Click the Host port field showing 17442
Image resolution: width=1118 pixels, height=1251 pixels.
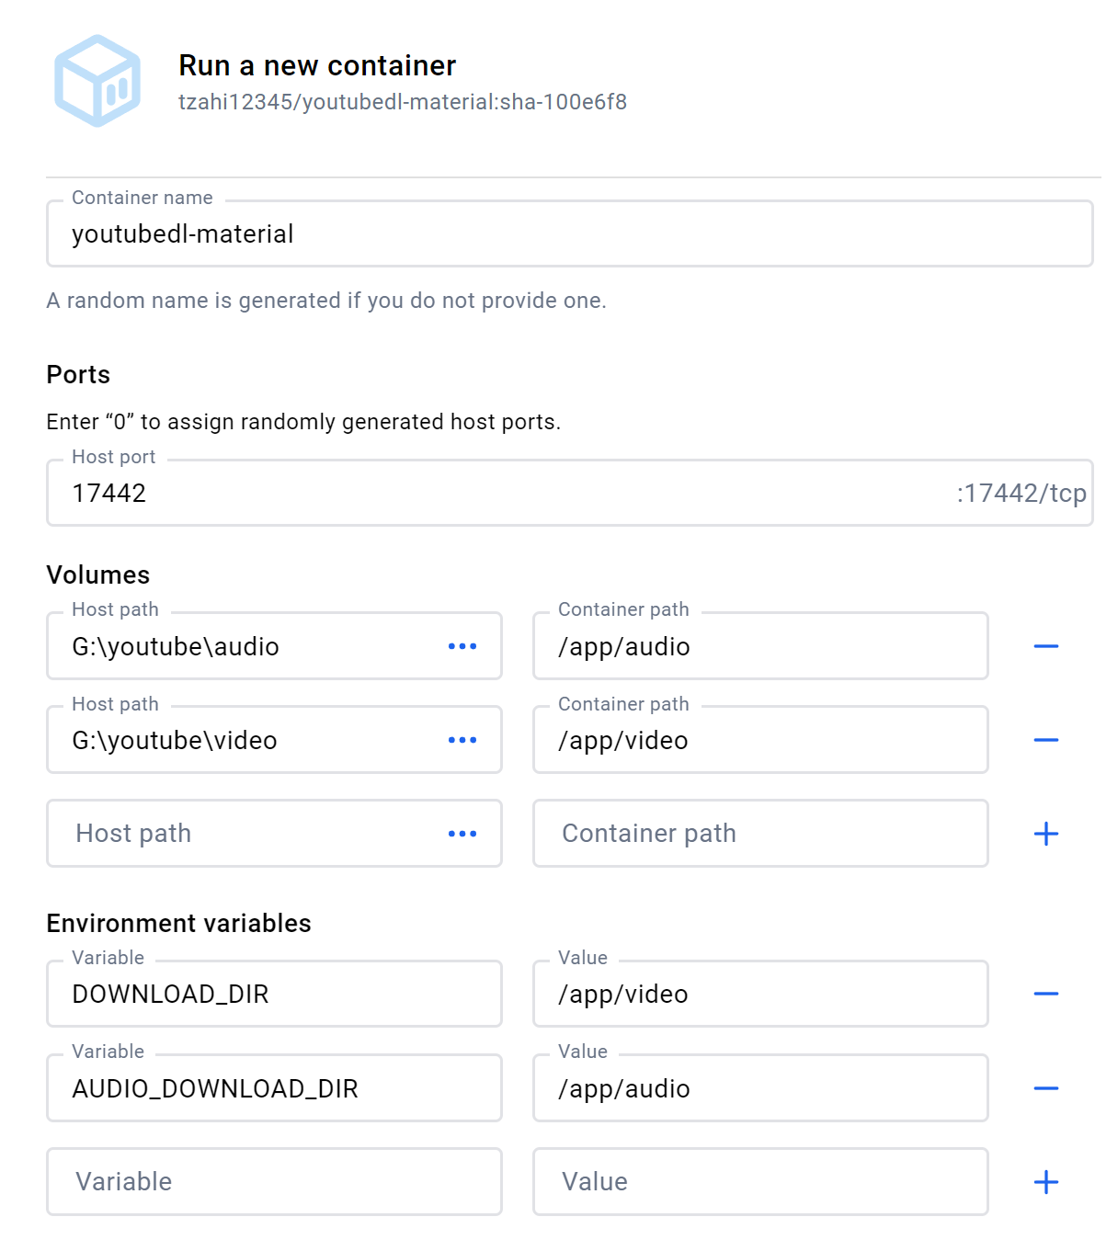click(496, 494)
